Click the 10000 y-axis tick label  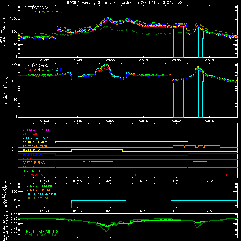[13, 6]
